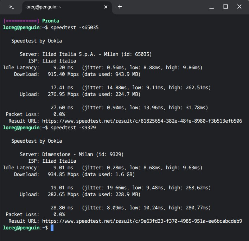Viewport: 249px width, 241px height.
Task: Close the terminal window
Action: 240,7
